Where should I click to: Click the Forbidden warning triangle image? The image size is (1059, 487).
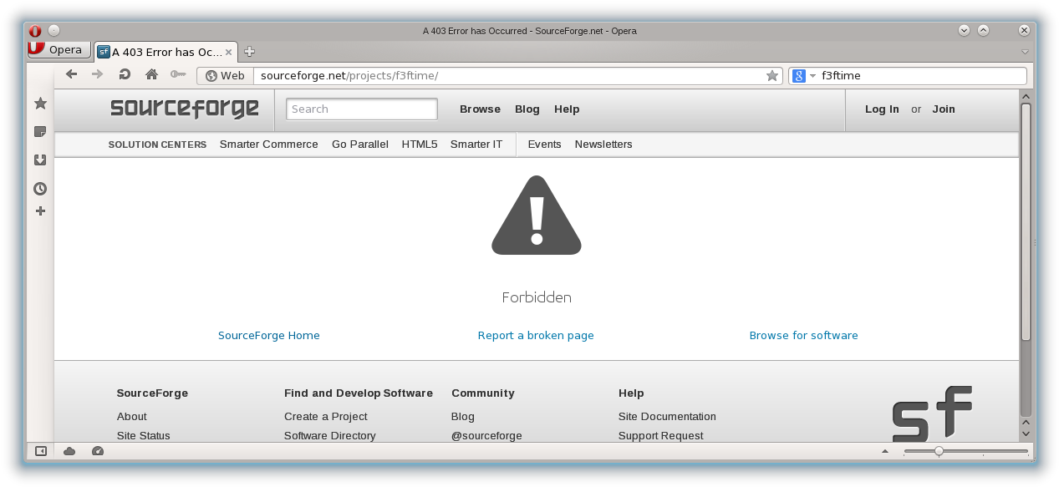tap(537, 215)
